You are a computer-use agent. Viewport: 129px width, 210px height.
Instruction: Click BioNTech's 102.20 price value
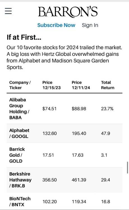[x=50, y=202]
